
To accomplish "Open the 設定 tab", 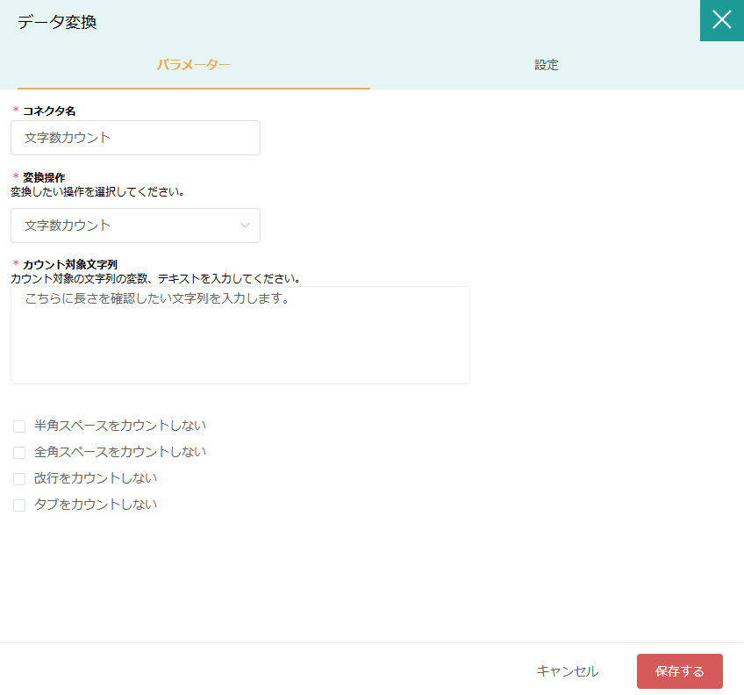I will (x=547, y=65).
